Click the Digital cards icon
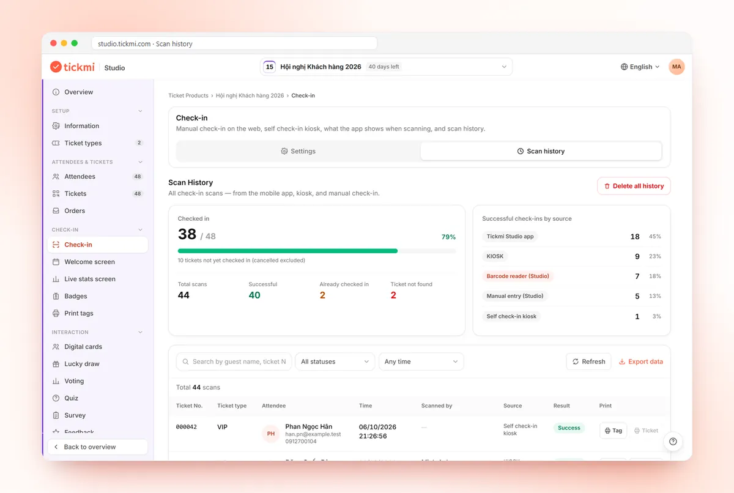 click(x=56, y=347)
